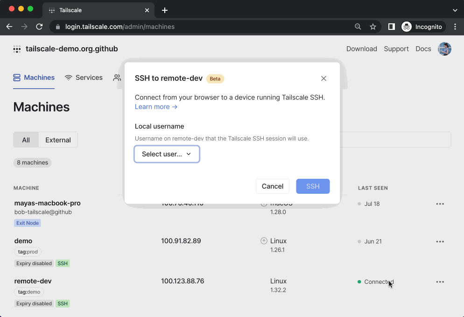Click the update available icon for demo
The width and height of the screenshot is (464, 317).
click(x=264, y=241)
